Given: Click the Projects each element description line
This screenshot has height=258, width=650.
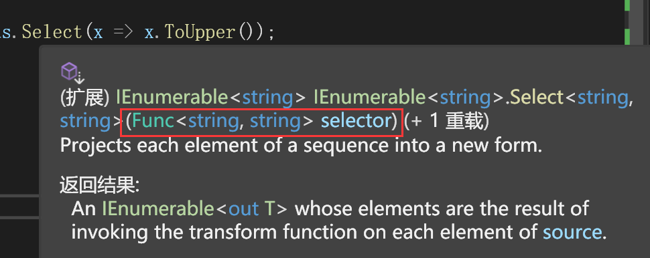Looking at the screenshot, I should coord(301,146).
